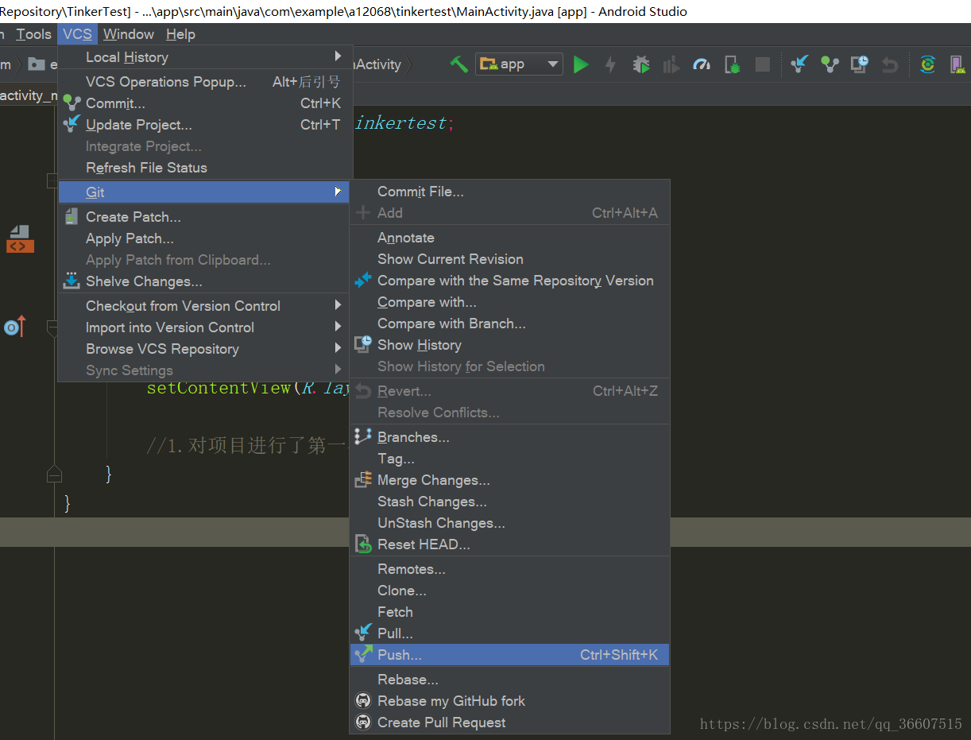Click the Rebase my GitHub fork icon
971x740 pixels.
pos(363,700)
